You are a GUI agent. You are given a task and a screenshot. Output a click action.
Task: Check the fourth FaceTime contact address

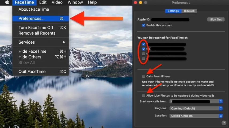[x=144, y=59]
